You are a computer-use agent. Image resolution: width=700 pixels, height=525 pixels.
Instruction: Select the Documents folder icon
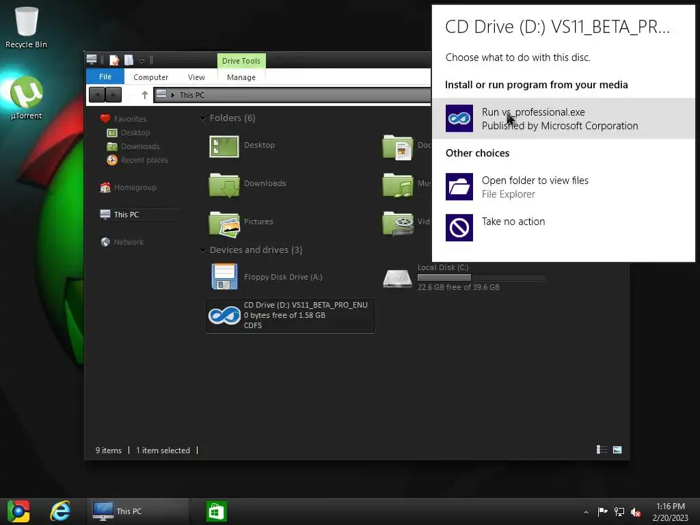click(x=397, y=147)
